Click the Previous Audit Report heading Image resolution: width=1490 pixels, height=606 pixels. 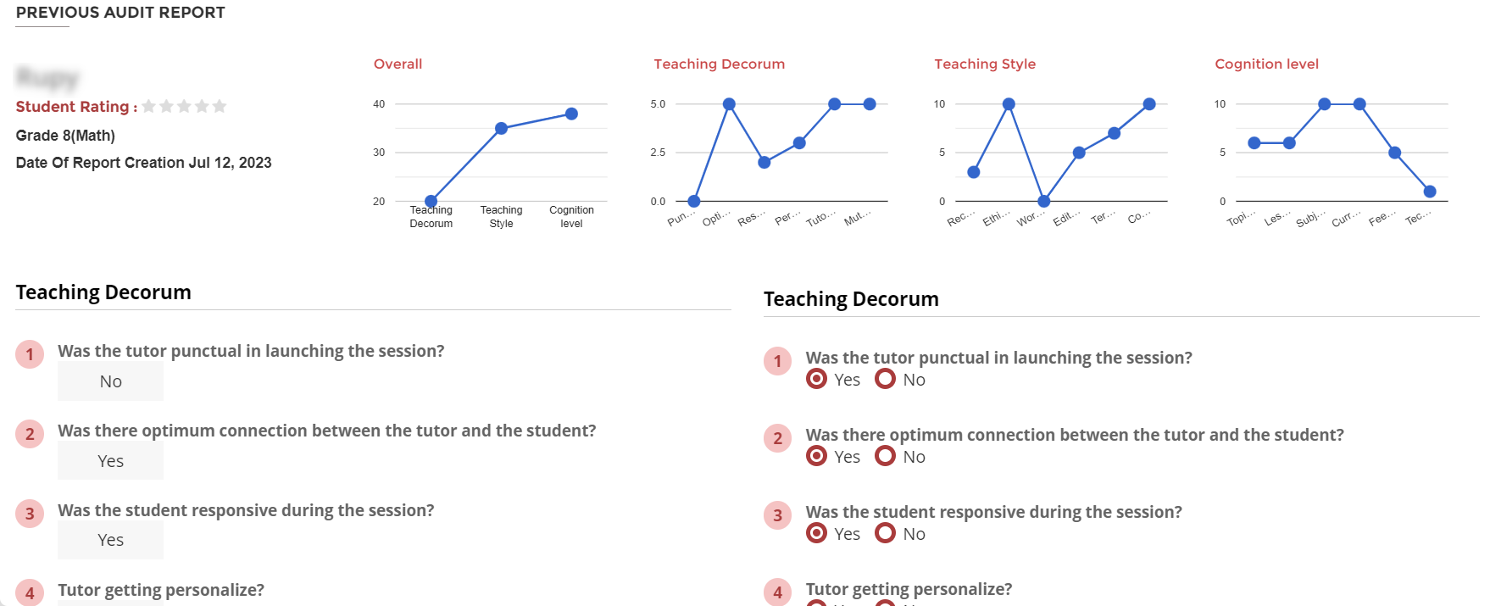click(x=120, y=13)
